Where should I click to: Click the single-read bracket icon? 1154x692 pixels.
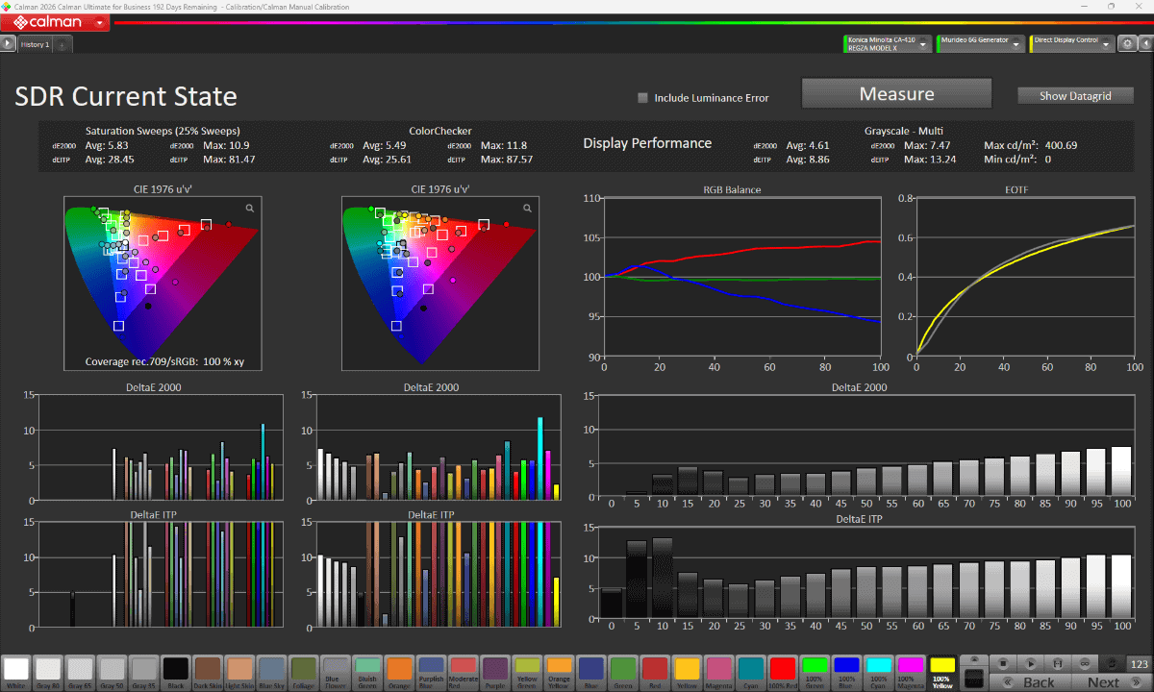1058,663
